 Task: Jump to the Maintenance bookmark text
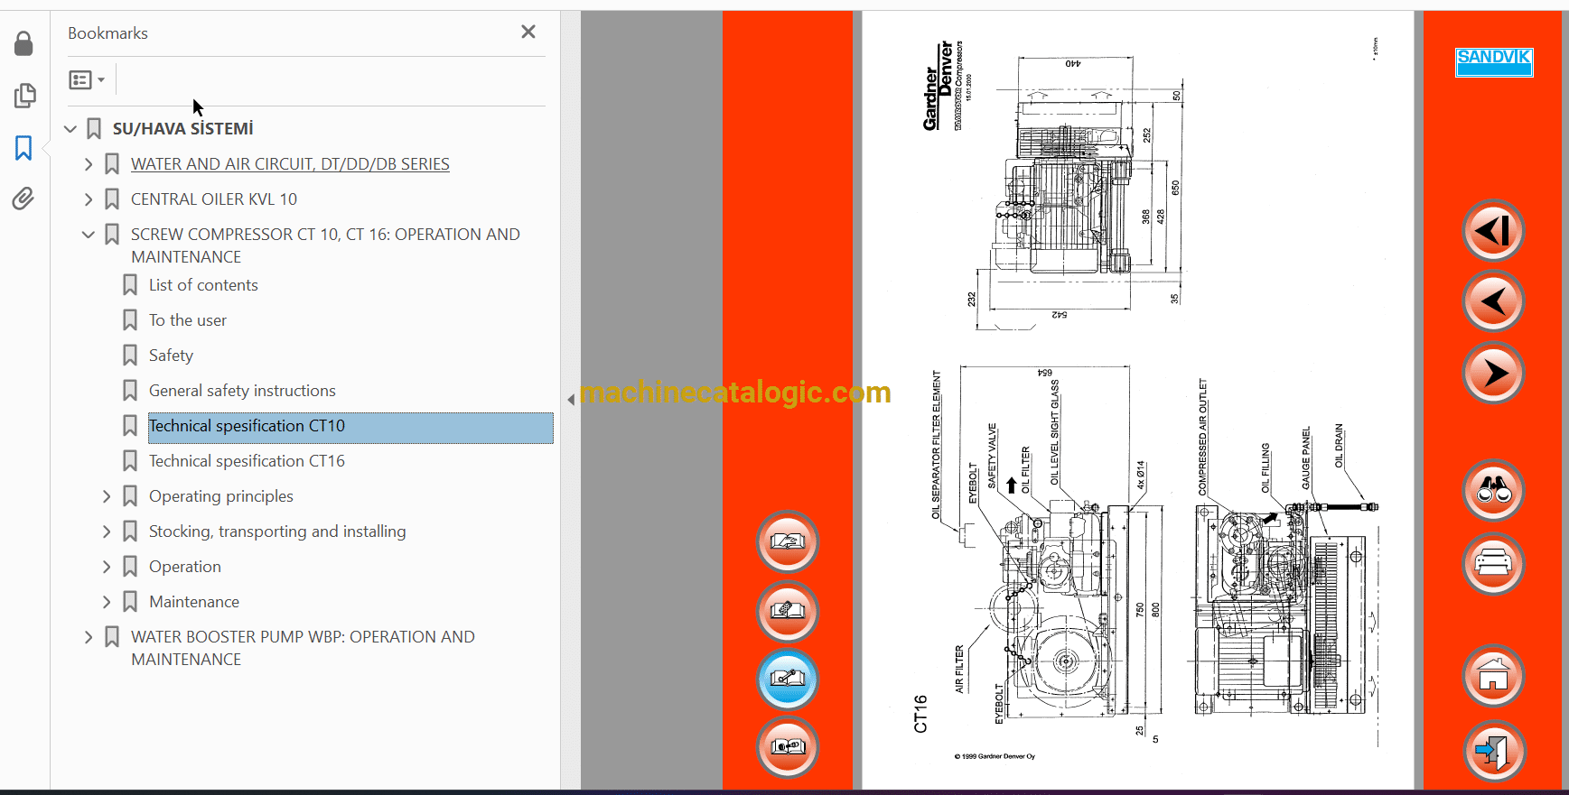(194, 602)
